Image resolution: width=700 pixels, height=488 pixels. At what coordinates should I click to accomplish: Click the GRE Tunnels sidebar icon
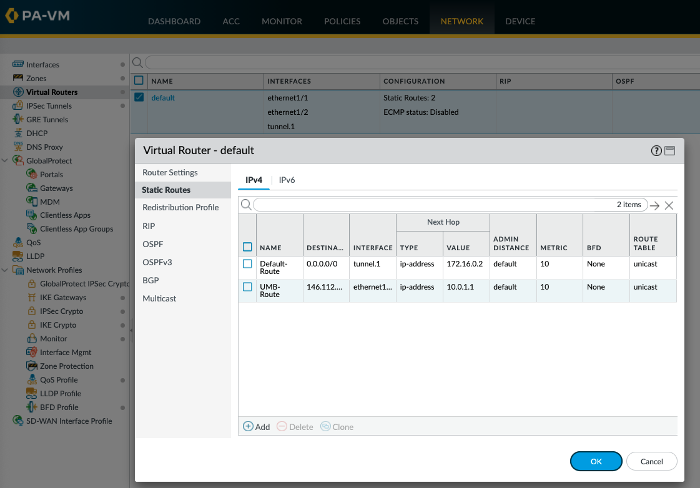coord(18,119)
